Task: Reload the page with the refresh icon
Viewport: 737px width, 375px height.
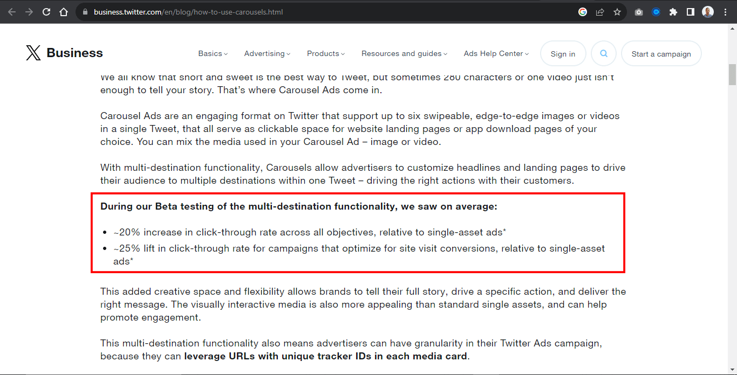Action: tap(46, 12)
